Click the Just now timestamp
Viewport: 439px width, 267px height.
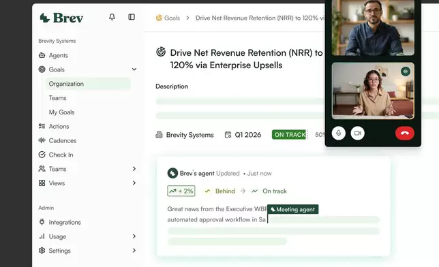[259, 174]
